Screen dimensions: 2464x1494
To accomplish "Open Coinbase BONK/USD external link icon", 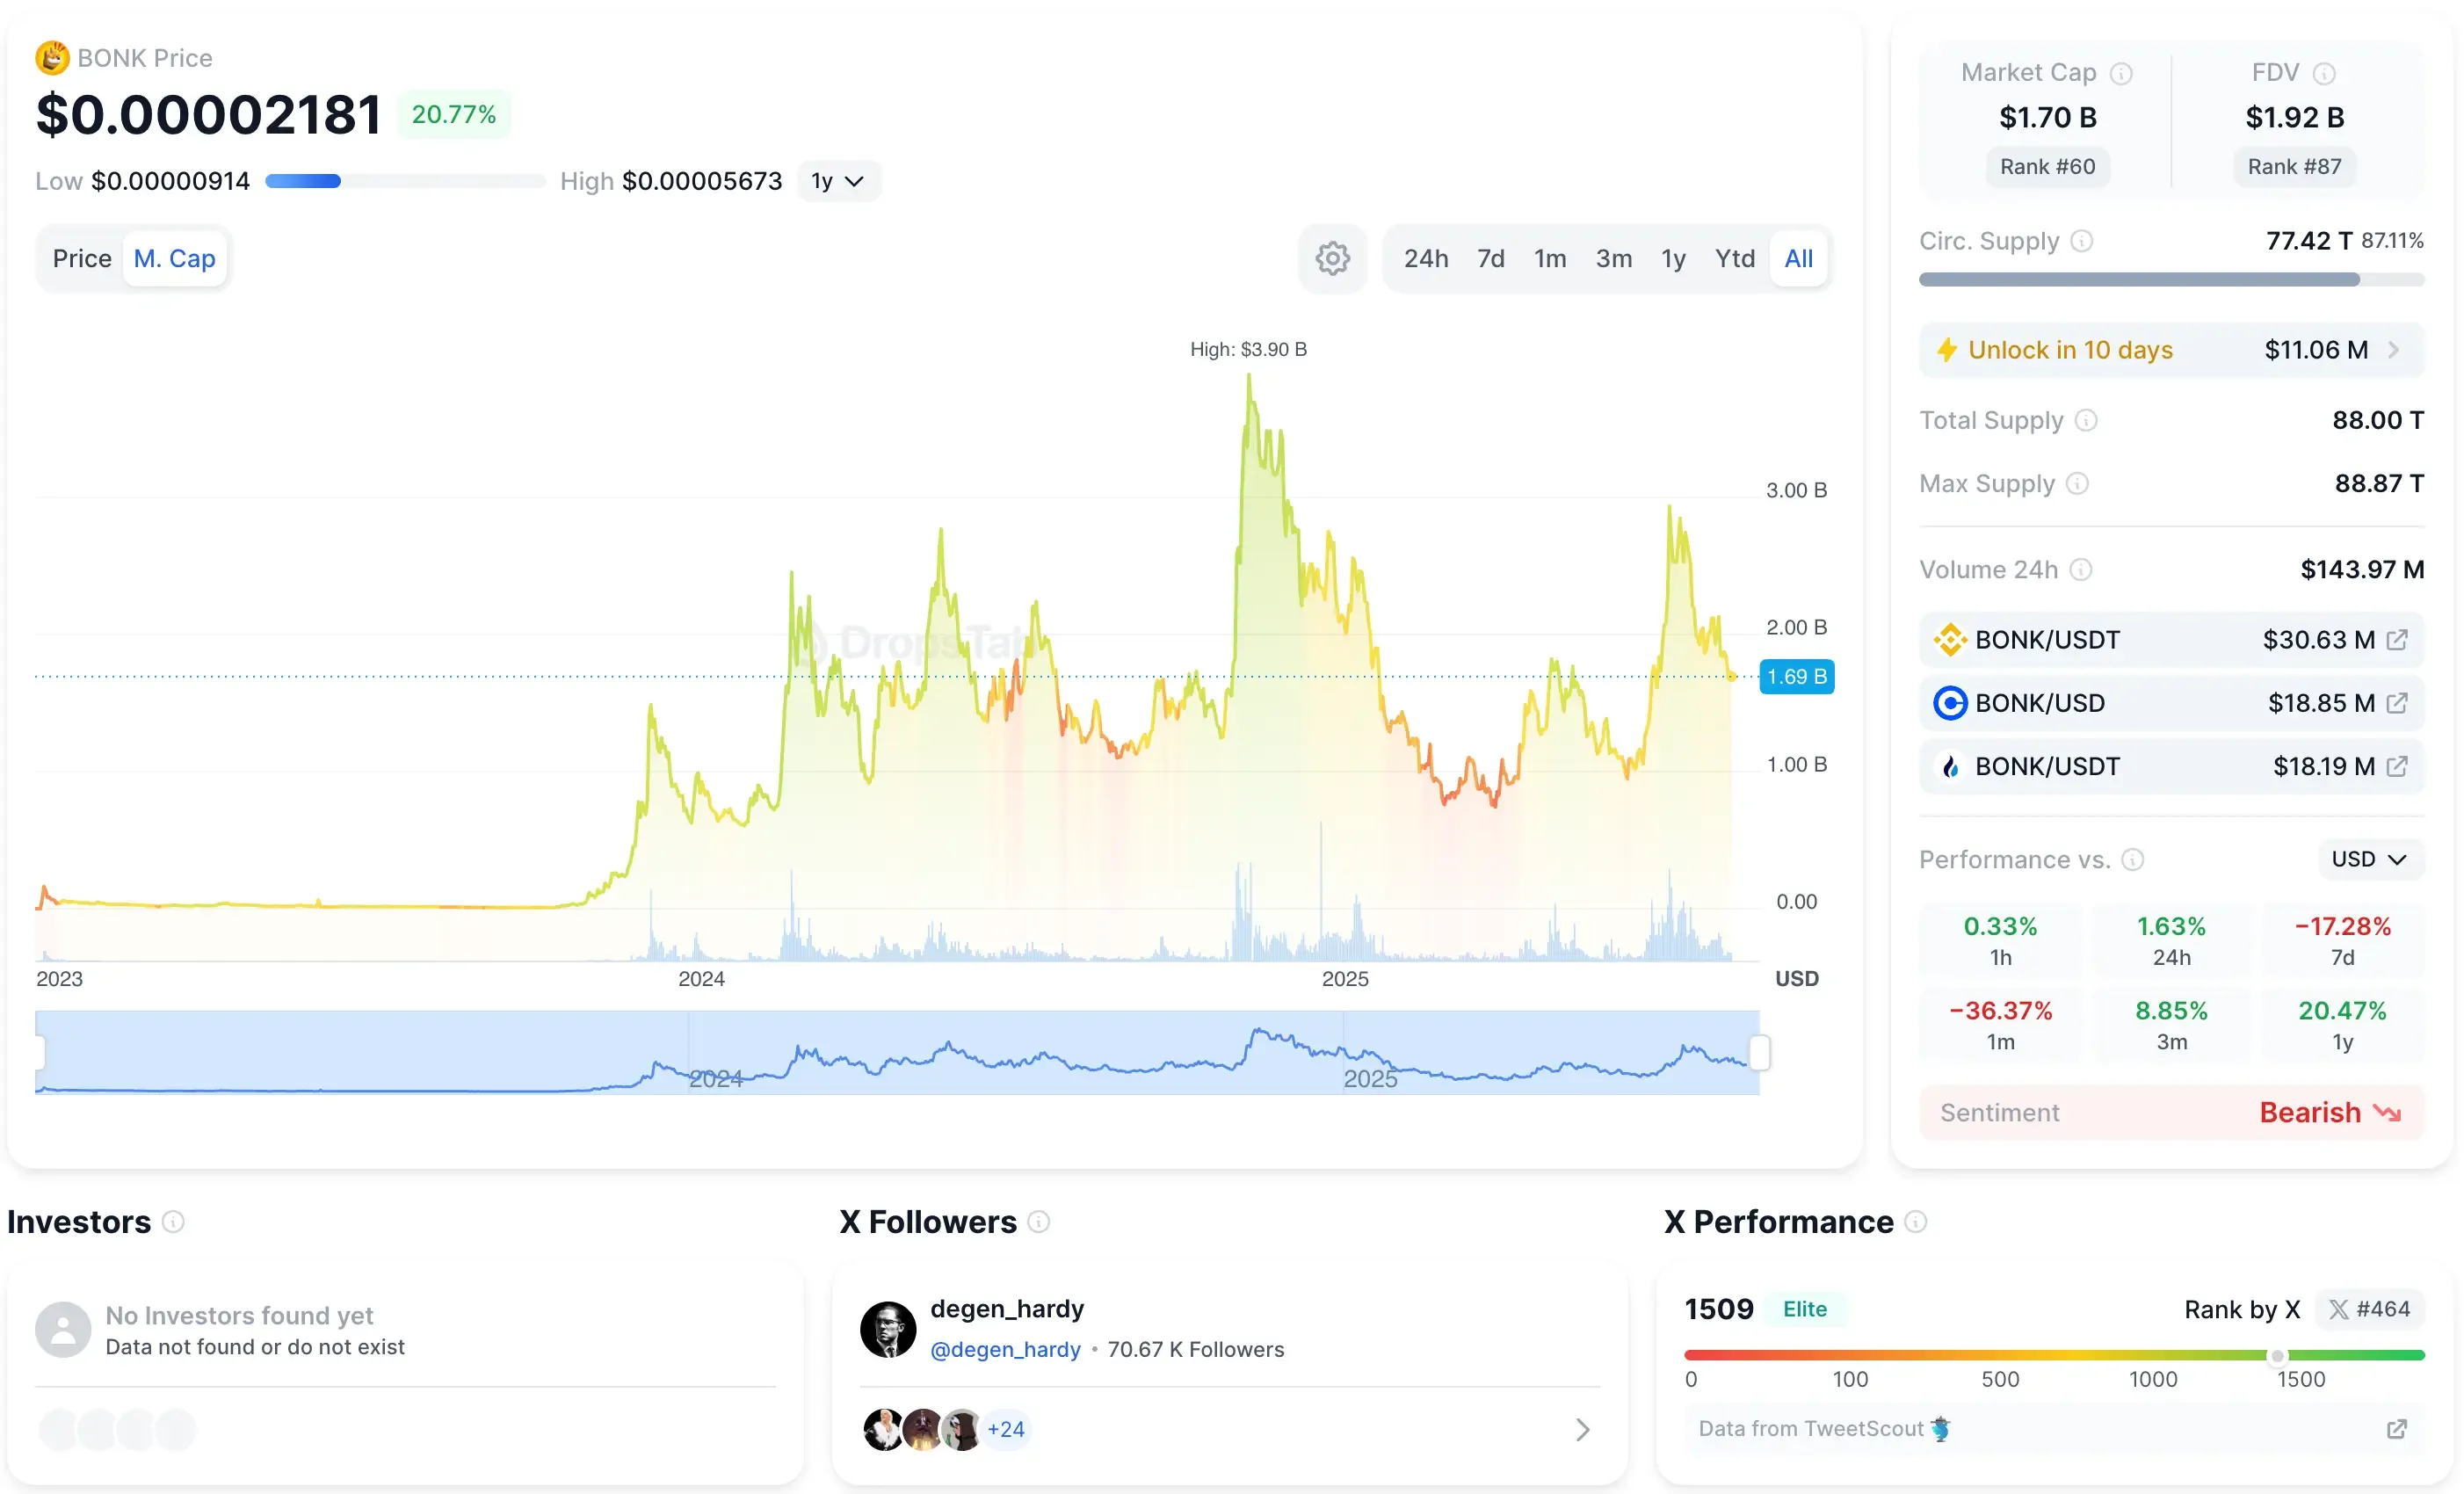I will [2397, 703].
